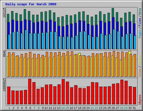The height and width of the screenshot is (111, 143).
Task: Click the blue 'Files' legend label
Action: pos(140,22)
